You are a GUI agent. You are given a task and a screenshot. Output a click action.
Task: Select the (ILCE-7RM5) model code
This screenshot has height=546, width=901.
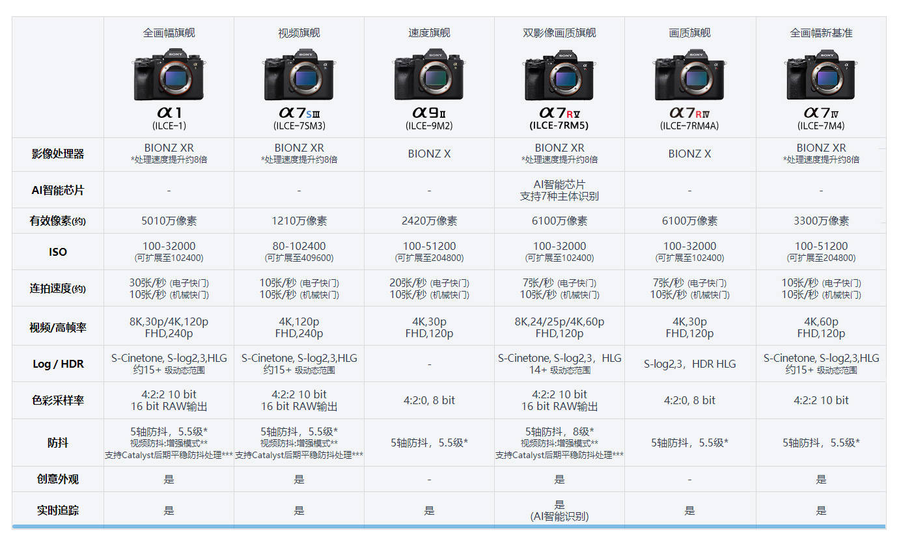click(x=560, y=126)
